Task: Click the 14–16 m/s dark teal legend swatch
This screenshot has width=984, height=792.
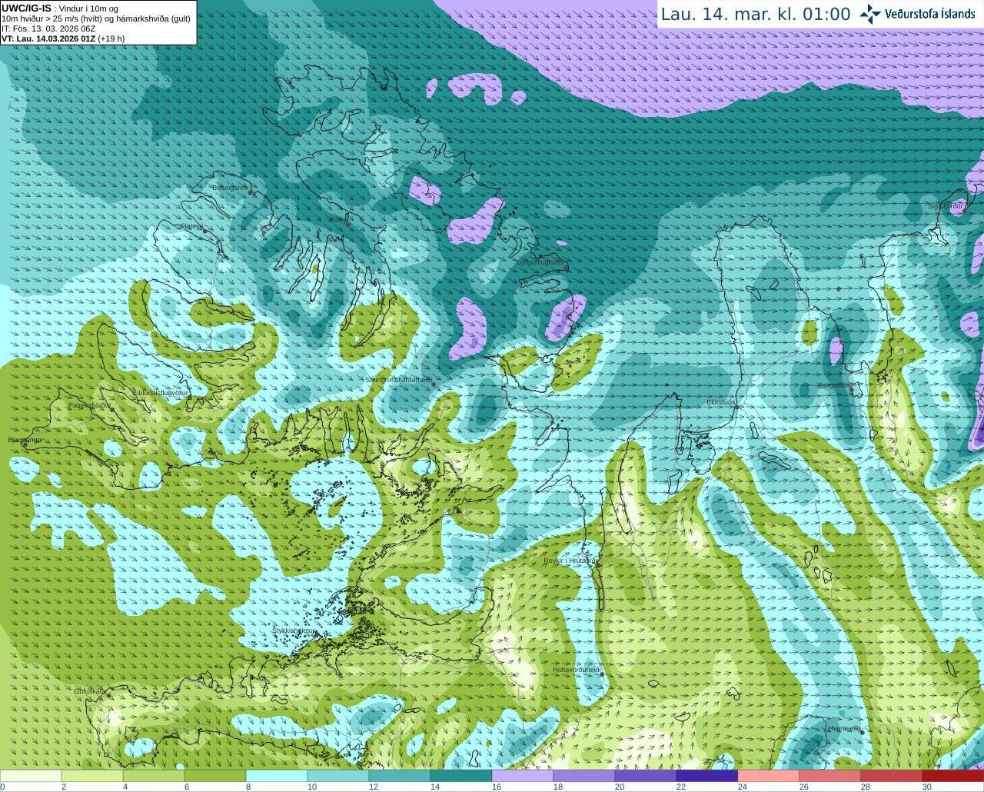Action: [x=461, y=776]
